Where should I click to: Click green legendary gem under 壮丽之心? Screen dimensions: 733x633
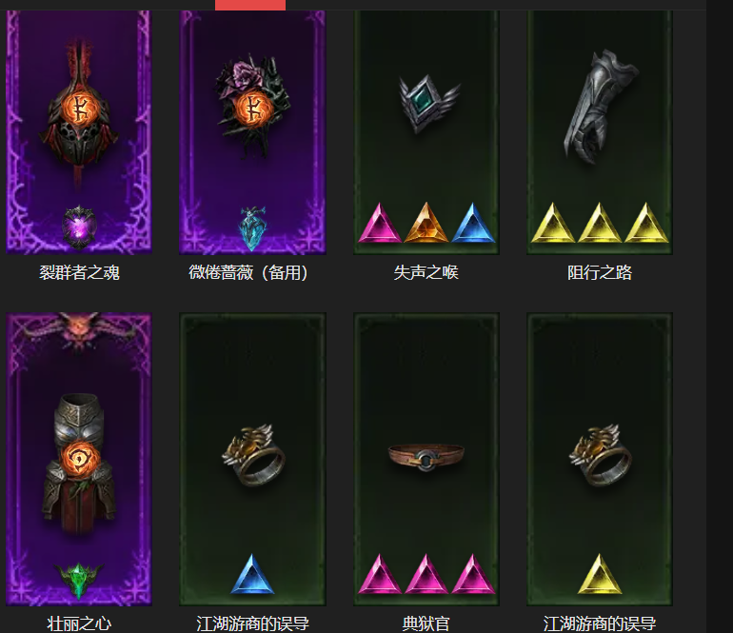[x=78, y=581]
